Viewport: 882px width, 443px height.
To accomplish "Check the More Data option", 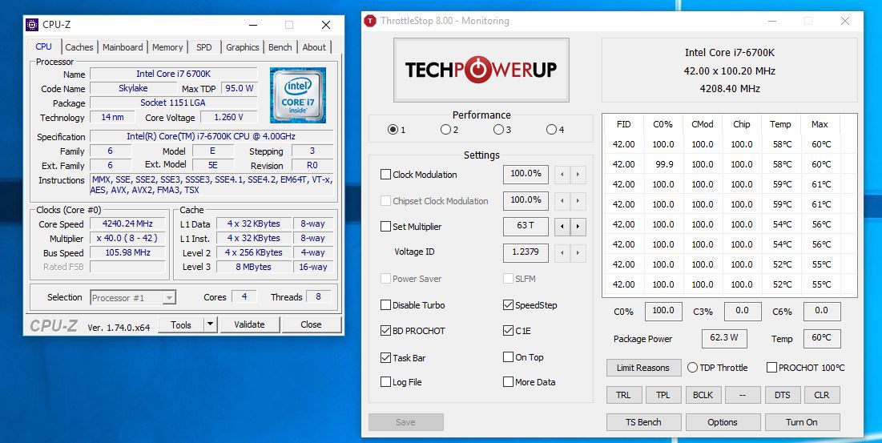I will click(509, 382).
